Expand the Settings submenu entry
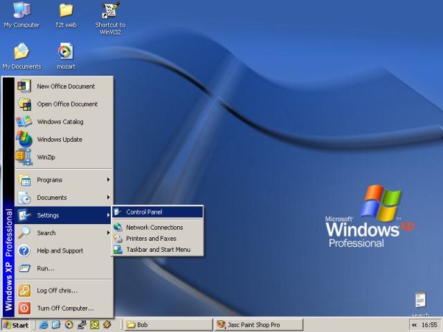The image size is (443, 332). coord(64,215)
